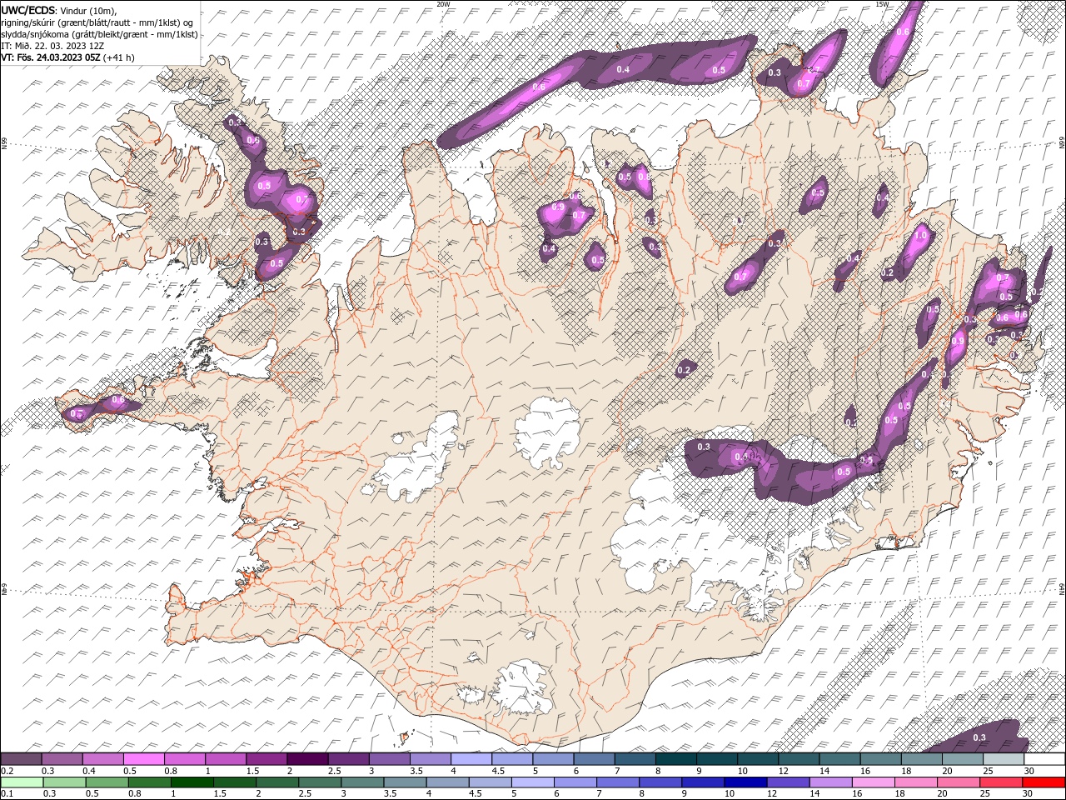Click the '4.5' label in the upper legend row
The width and height of the screenshot is (1066, 800).
[498, 771]
